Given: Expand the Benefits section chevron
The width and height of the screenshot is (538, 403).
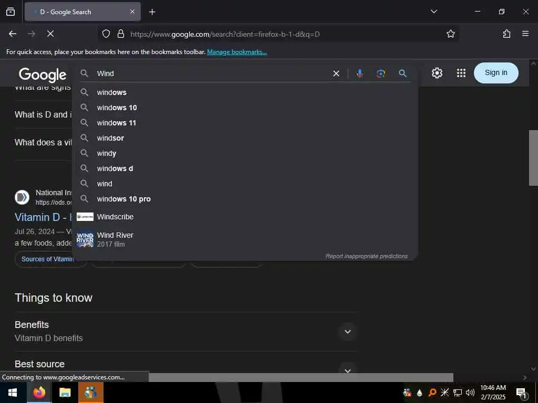Looking at the screenshot, I should coord(348,332).
